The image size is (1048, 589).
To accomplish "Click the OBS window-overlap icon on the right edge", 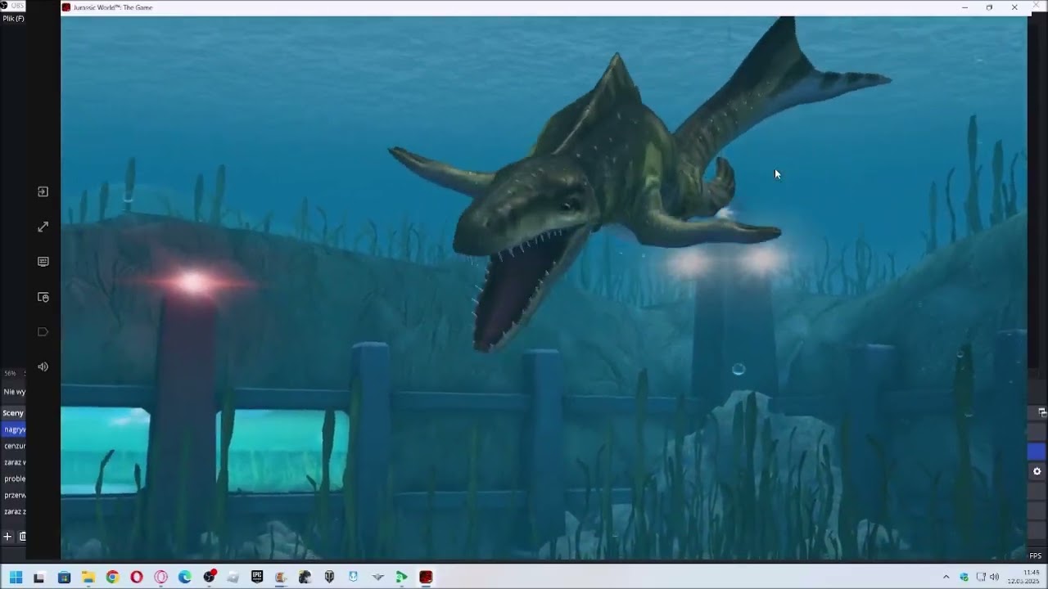I will pyautogui.click(x=1042, y=412).
